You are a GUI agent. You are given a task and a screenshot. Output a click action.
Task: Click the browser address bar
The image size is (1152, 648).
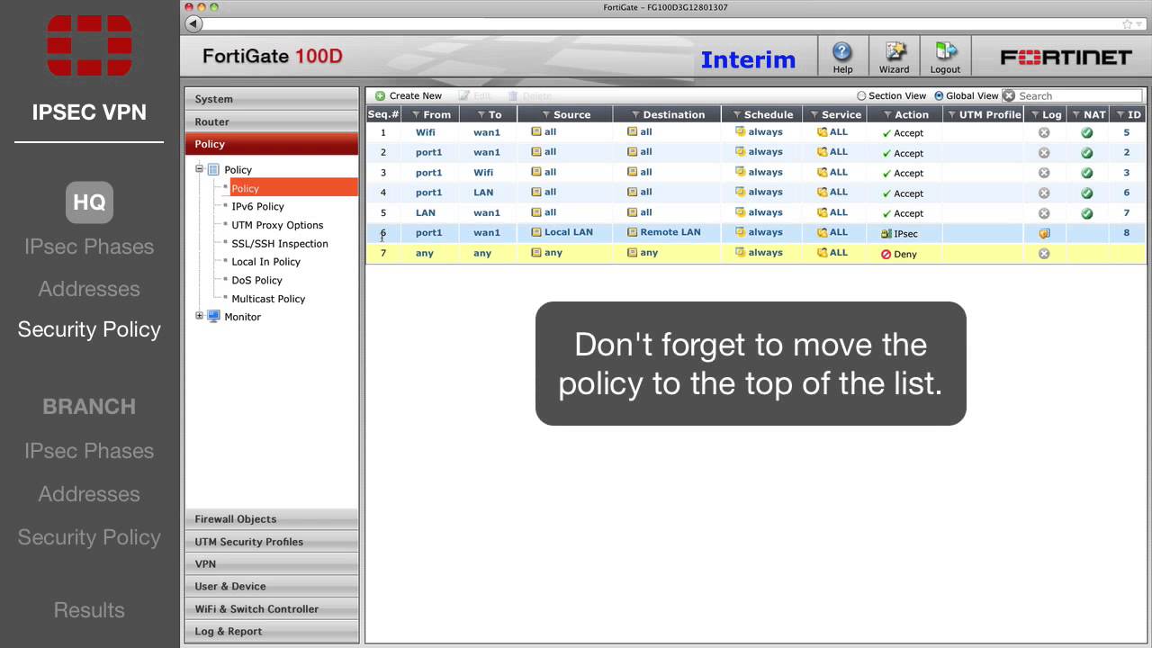(x=661, y=24)
